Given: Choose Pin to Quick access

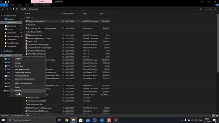Looking at the screenshot, I should point(28,76).
